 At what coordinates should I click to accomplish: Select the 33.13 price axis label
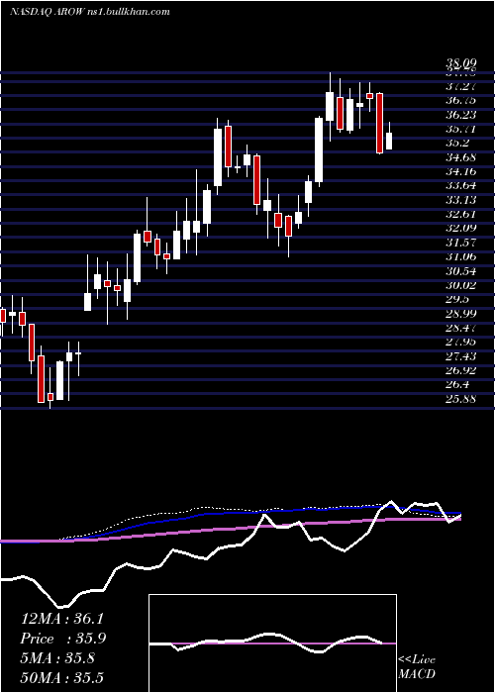tap(461, 200)
